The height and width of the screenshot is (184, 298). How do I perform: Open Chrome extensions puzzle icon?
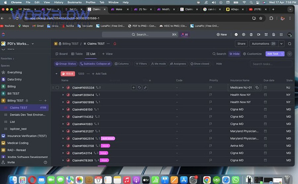tap(271, 18)
